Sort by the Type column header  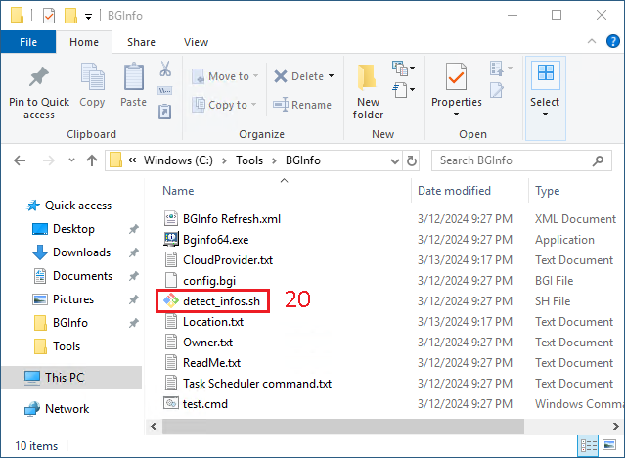(548, 191)
